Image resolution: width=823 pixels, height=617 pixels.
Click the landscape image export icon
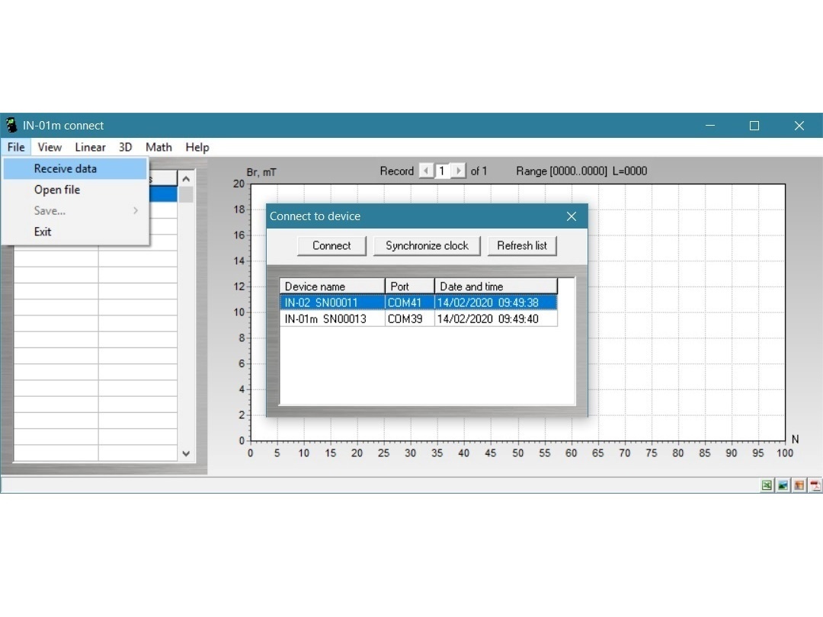(783, 486)
